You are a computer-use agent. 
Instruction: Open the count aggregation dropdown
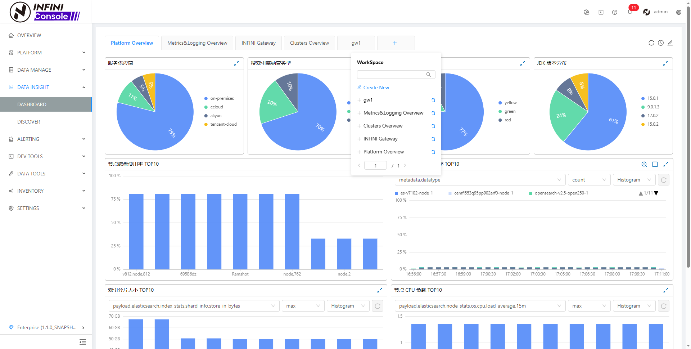coord(589,180)
